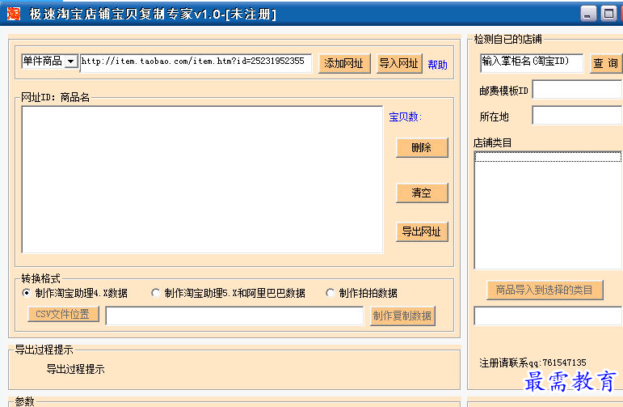The height and width of the screenshot is (407, 623).
Task: Click the 导入网址 button
Action: pos(399,63)
